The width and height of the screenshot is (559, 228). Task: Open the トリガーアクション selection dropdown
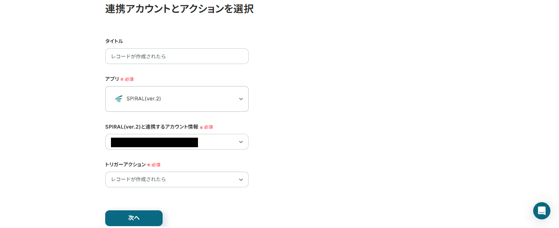coord(177,180)
